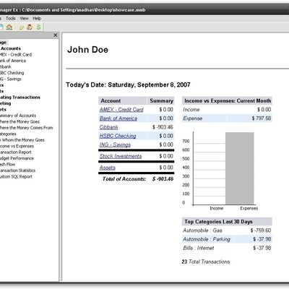
Task: Open Where the Money Comes From report
Action: pyautogui.click(x=27, y=128)
